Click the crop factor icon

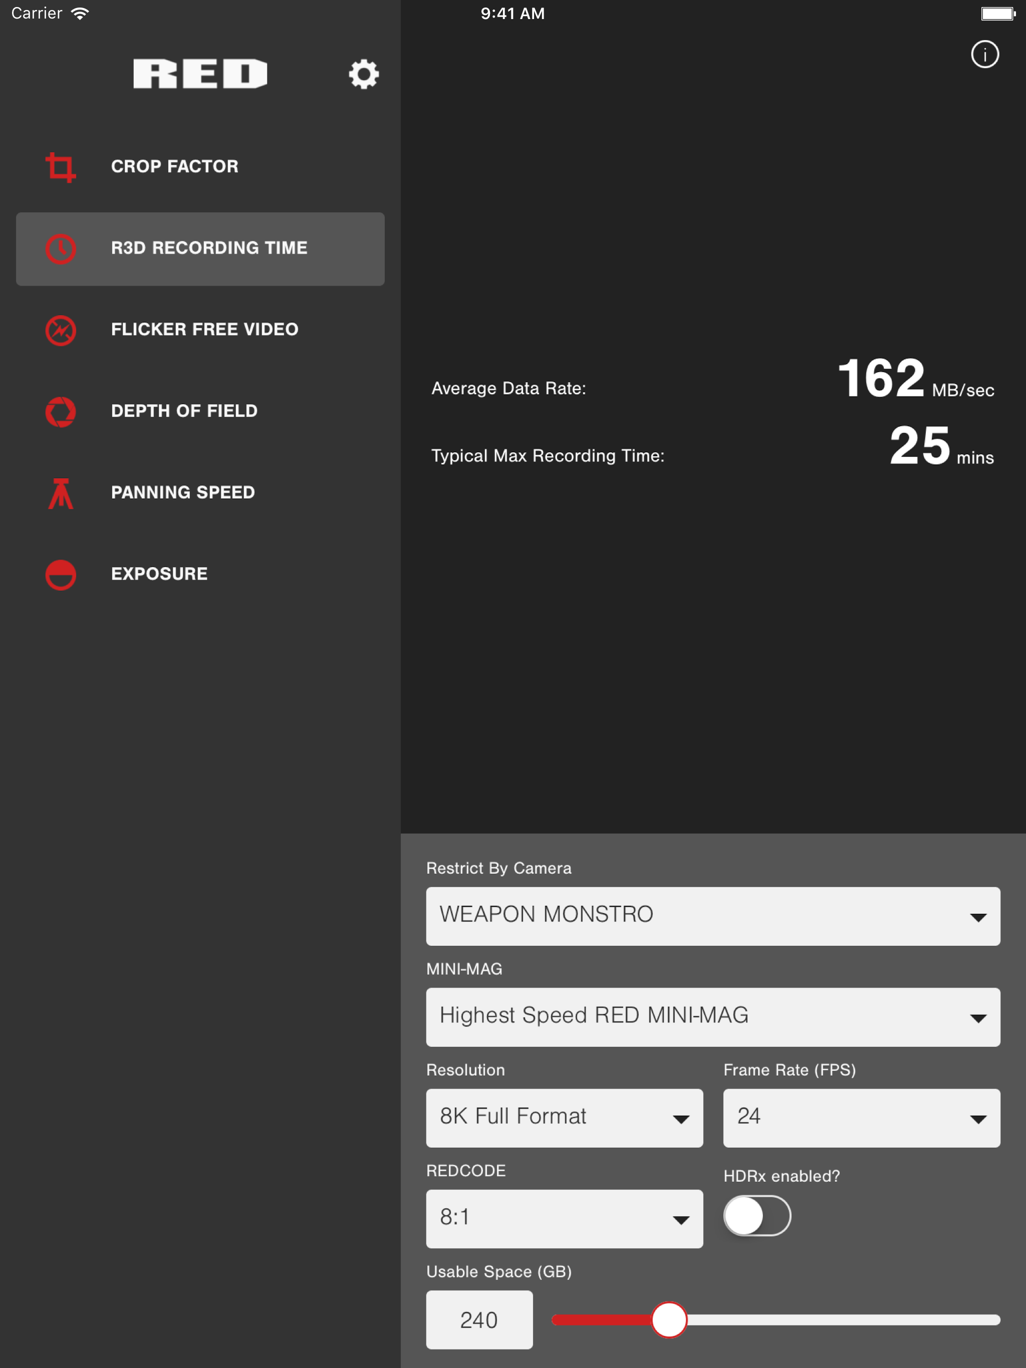tap(61, 167)
